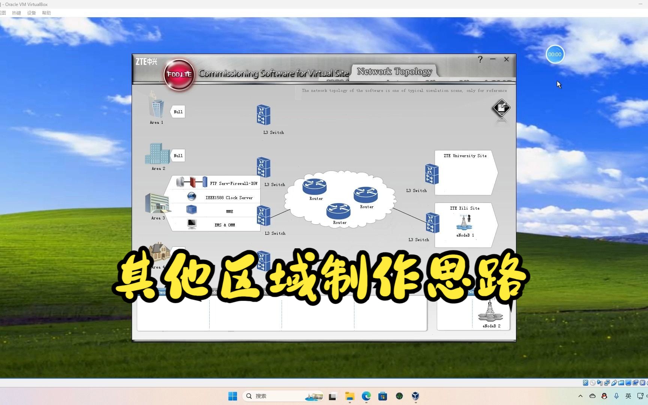The height and width of the screenshot is (405, 648).
Task: Click the microphone tray icon
Action: click(616, 396)
